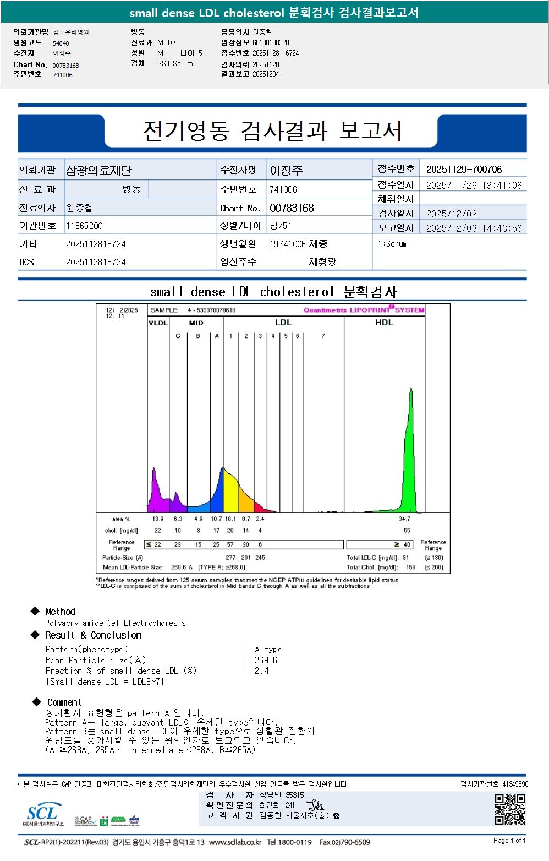The width and height of the screenshot is (549, 861).
Task: Click the 전기영동 검사결과 보고서 heading
Action: coord(272,132)
